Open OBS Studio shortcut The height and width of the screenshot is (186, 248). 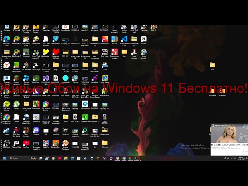7,144
